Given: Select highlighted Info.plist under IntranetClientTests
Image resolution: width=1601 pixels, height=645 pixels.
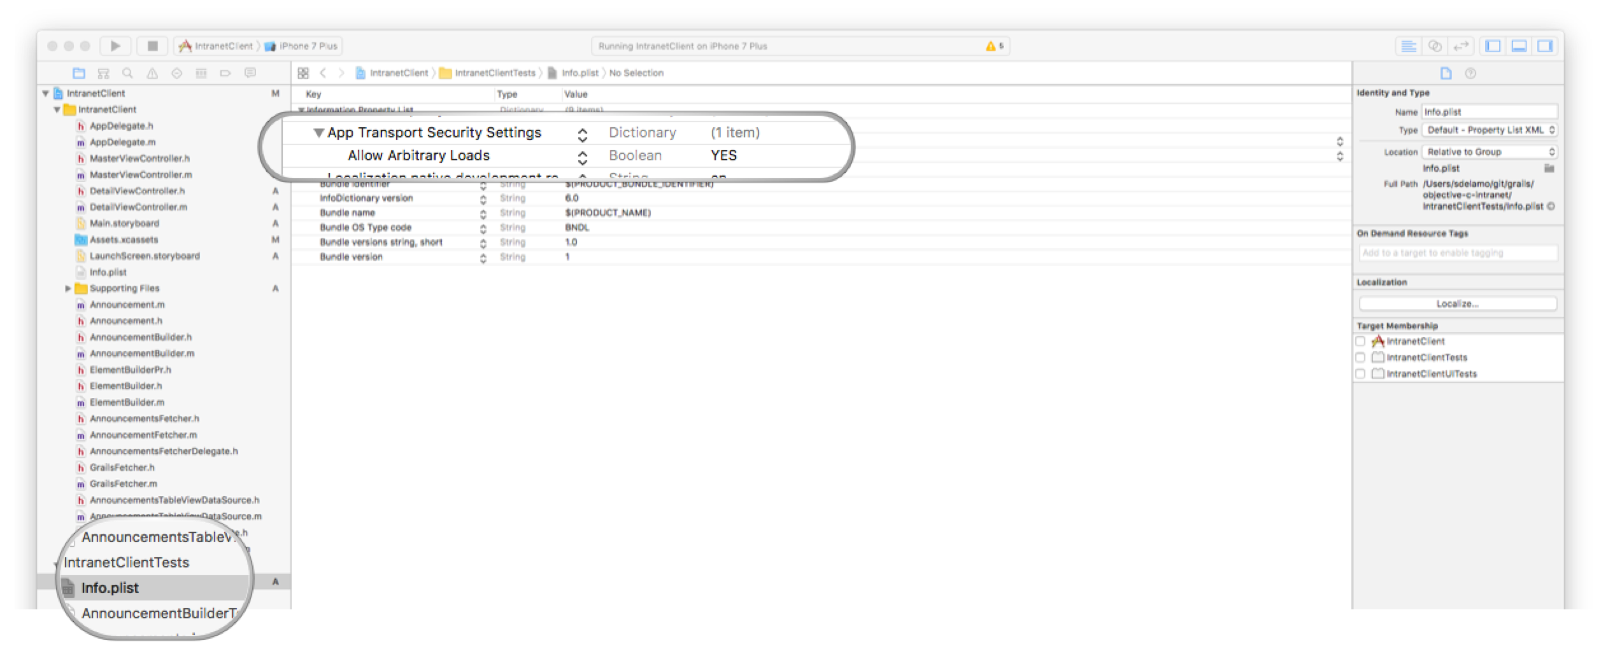Looking at the screenshot, I should [x=110, y=588].
